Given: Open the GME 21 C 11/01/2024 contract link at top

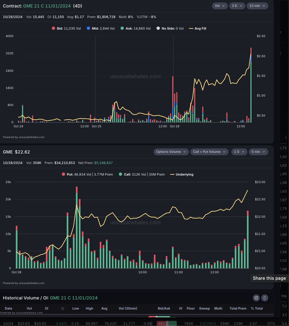Looking at the screenshot, I should pyautogui.click(x=51, y=6).
